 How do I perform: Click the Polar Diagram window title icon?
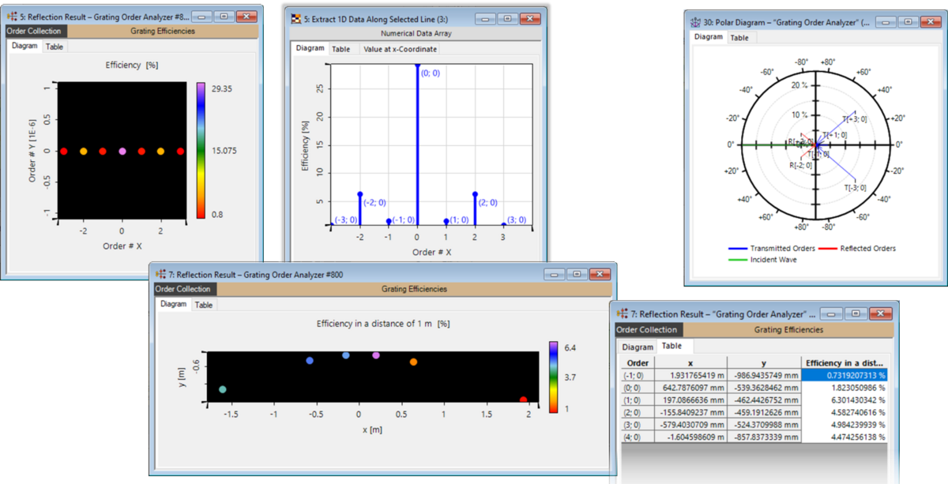tap(695, 23)
